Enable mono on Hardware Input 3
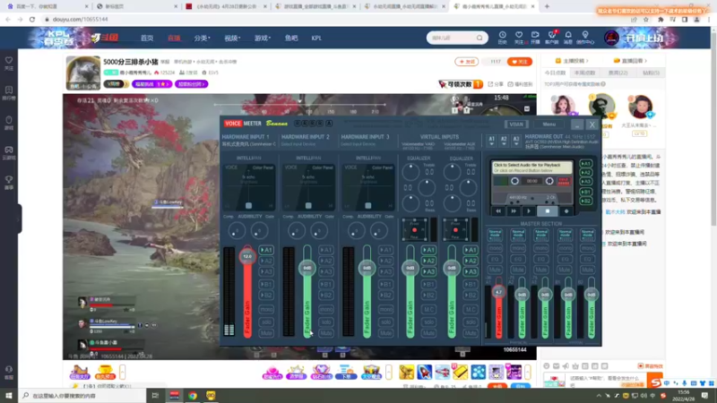 tap(385, 309)
